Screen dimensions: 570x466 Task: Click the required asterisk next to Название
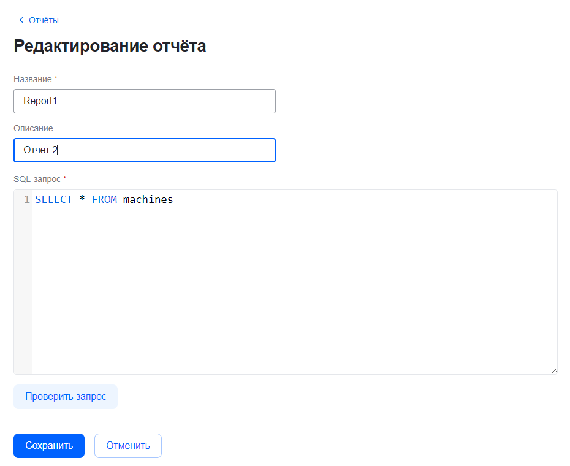coord(56,78)
